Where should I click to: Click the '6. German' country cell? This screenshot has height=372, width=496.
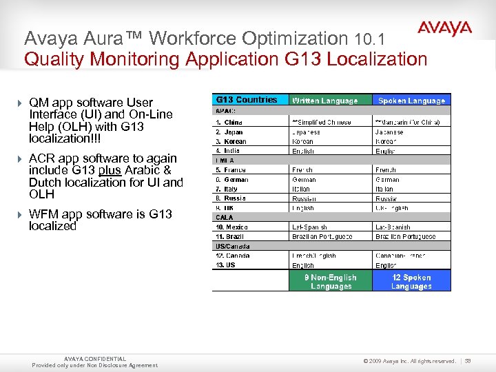point(250,179)
